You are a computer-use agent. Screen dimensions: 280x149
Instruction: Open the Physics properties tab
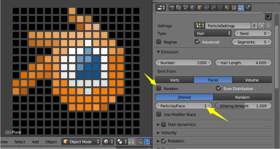(248, 8)
